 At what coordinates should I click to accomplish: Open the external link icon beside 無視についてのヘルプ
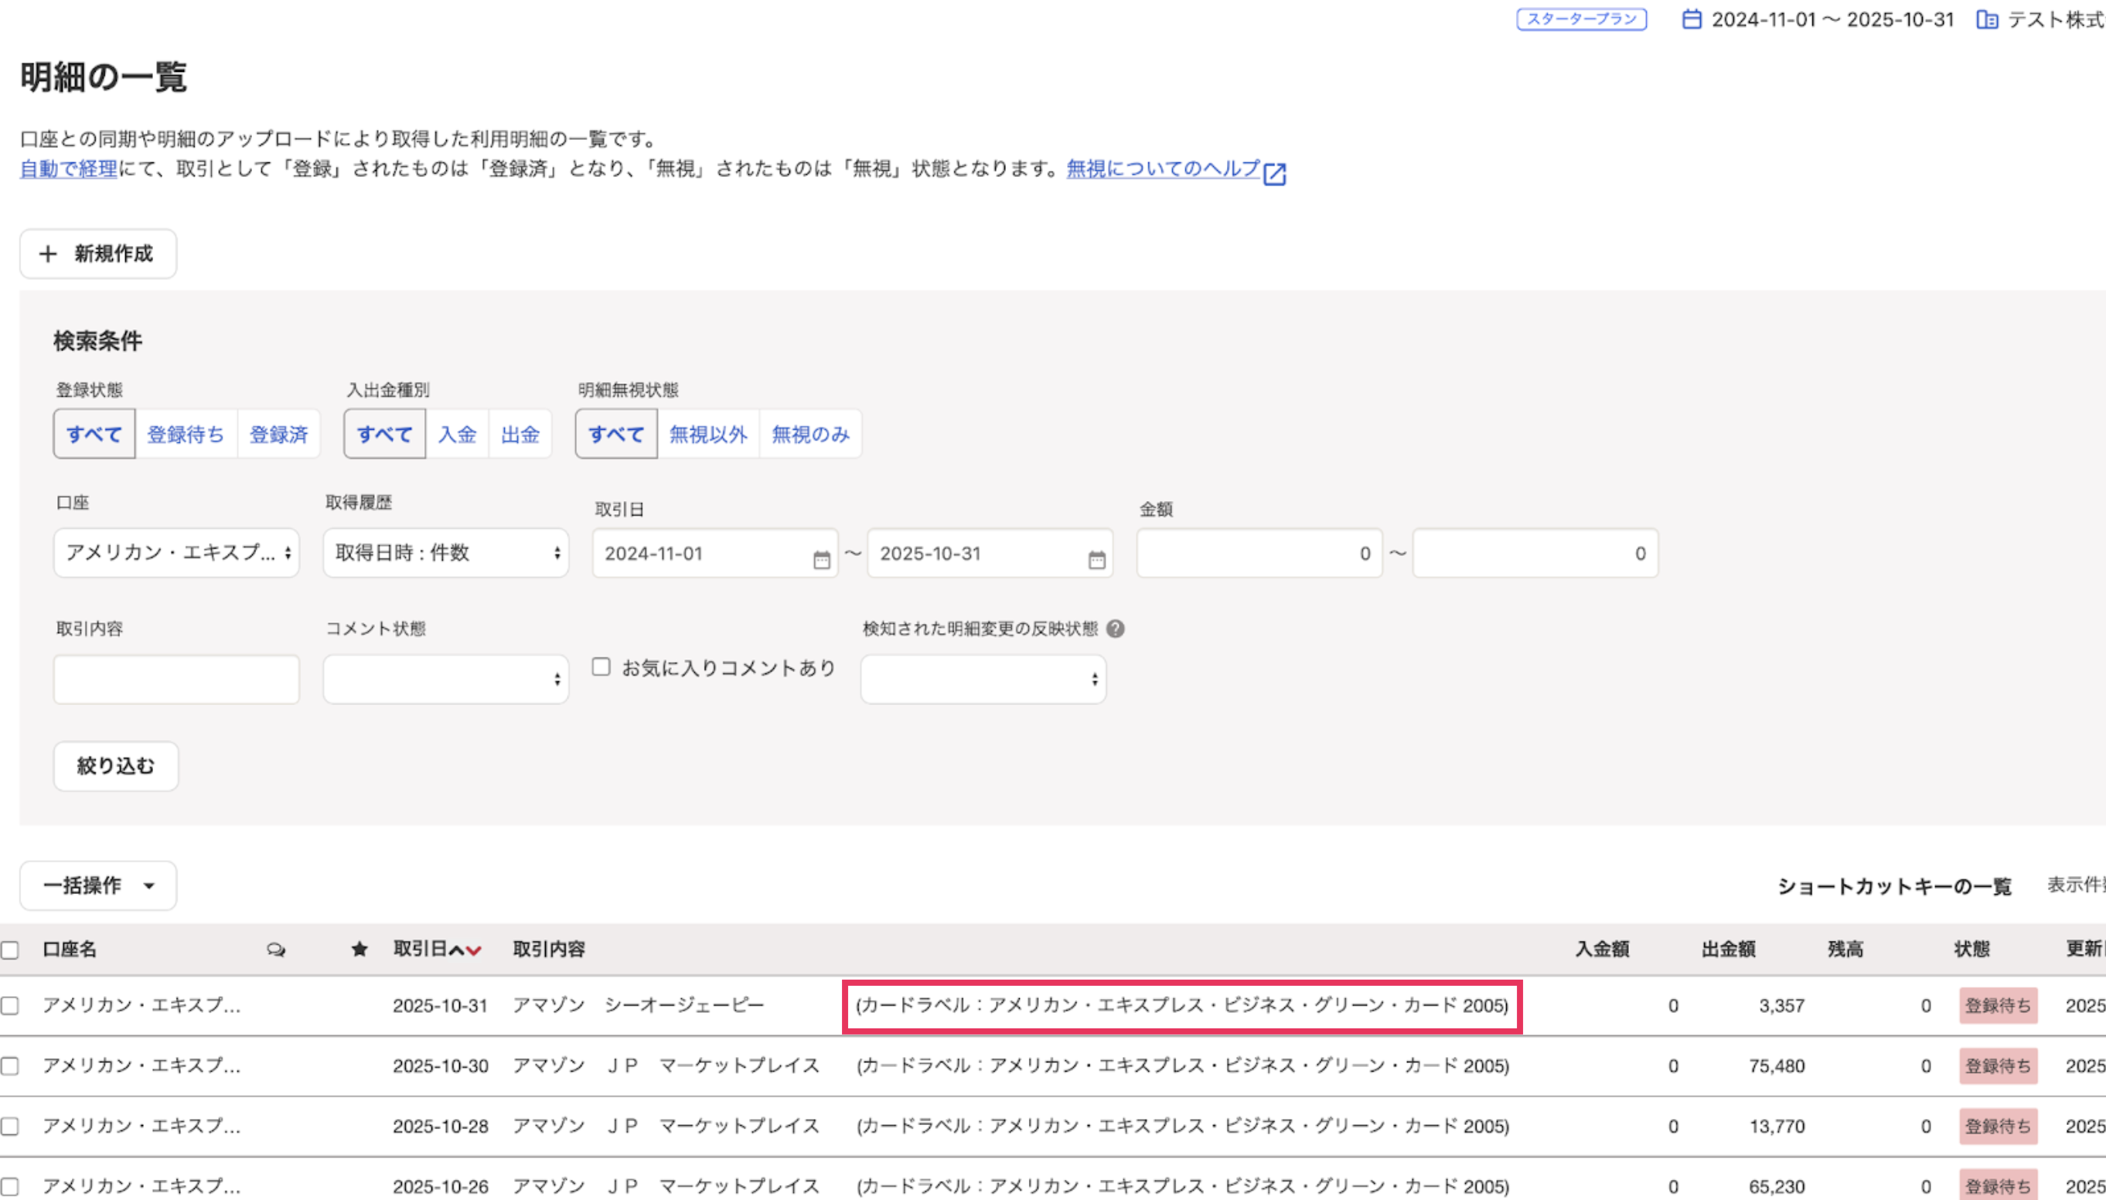1275,174
